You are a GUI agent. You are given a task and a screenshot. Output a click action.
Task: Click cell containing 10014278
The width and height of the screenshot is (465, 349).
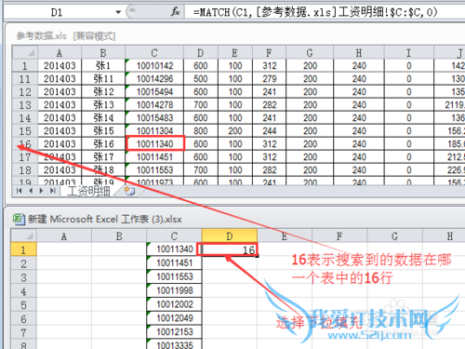[x=154, y=105]
